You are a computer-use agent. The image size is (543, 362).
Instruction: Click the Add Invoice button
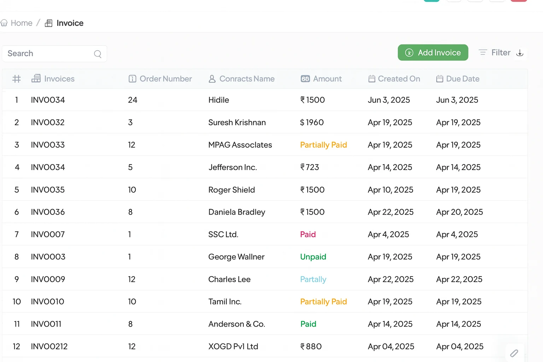(433, 53)
